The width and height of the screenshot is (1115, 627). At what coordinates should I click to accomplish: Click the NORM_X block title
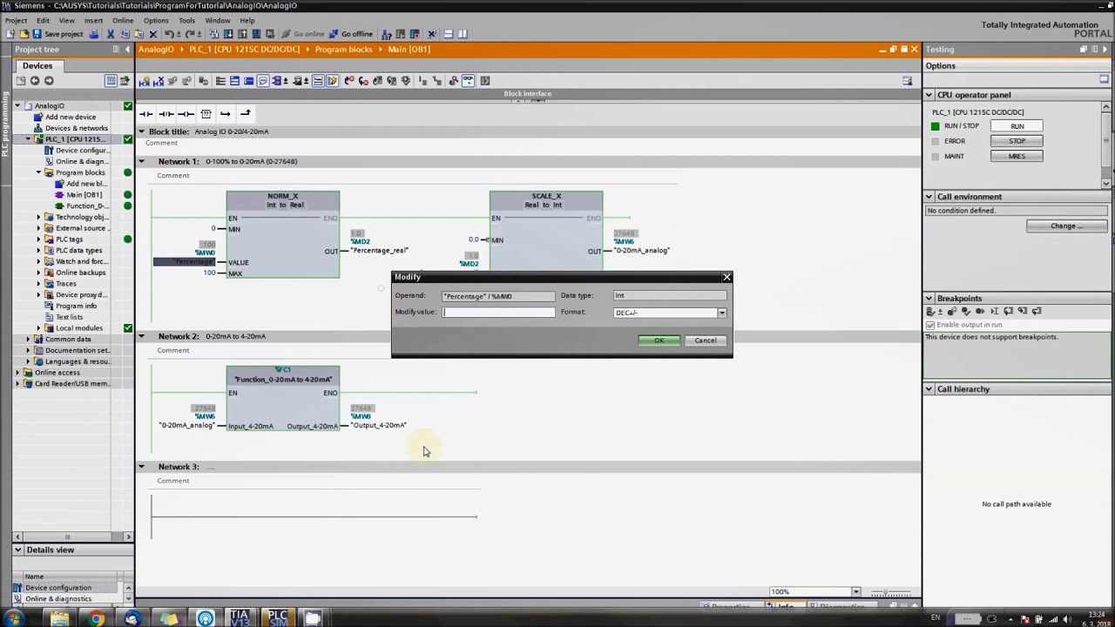pos(282,197)
